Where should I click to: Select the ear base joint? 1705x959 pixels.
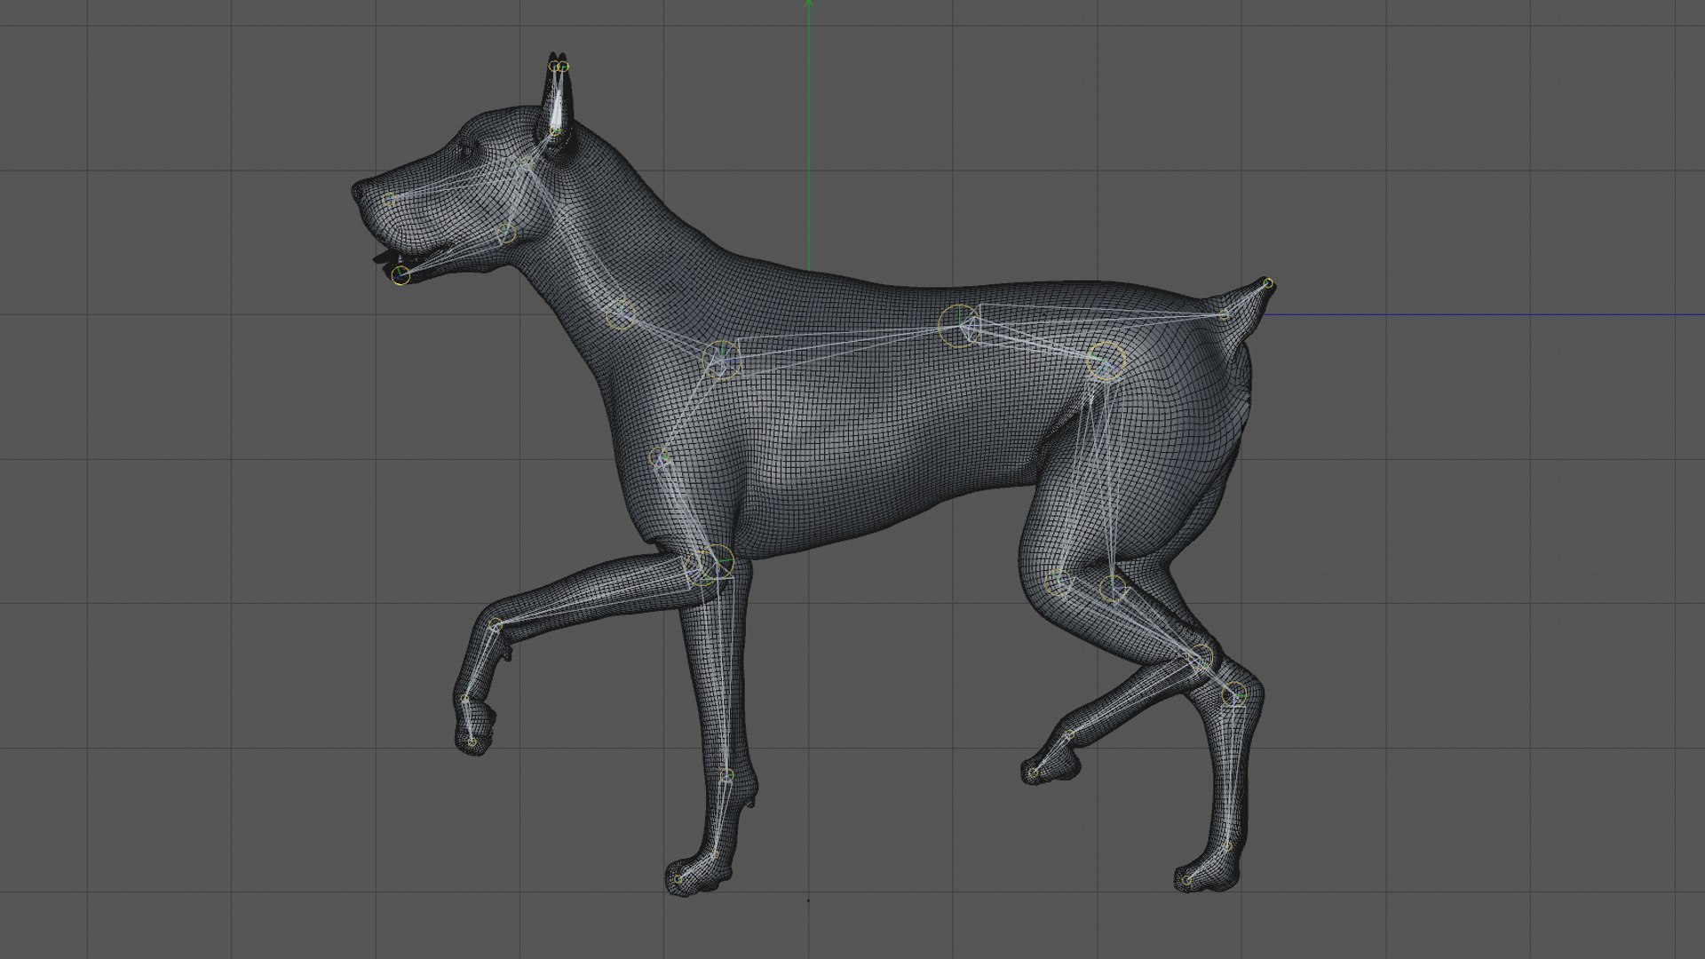click(555, 131)
